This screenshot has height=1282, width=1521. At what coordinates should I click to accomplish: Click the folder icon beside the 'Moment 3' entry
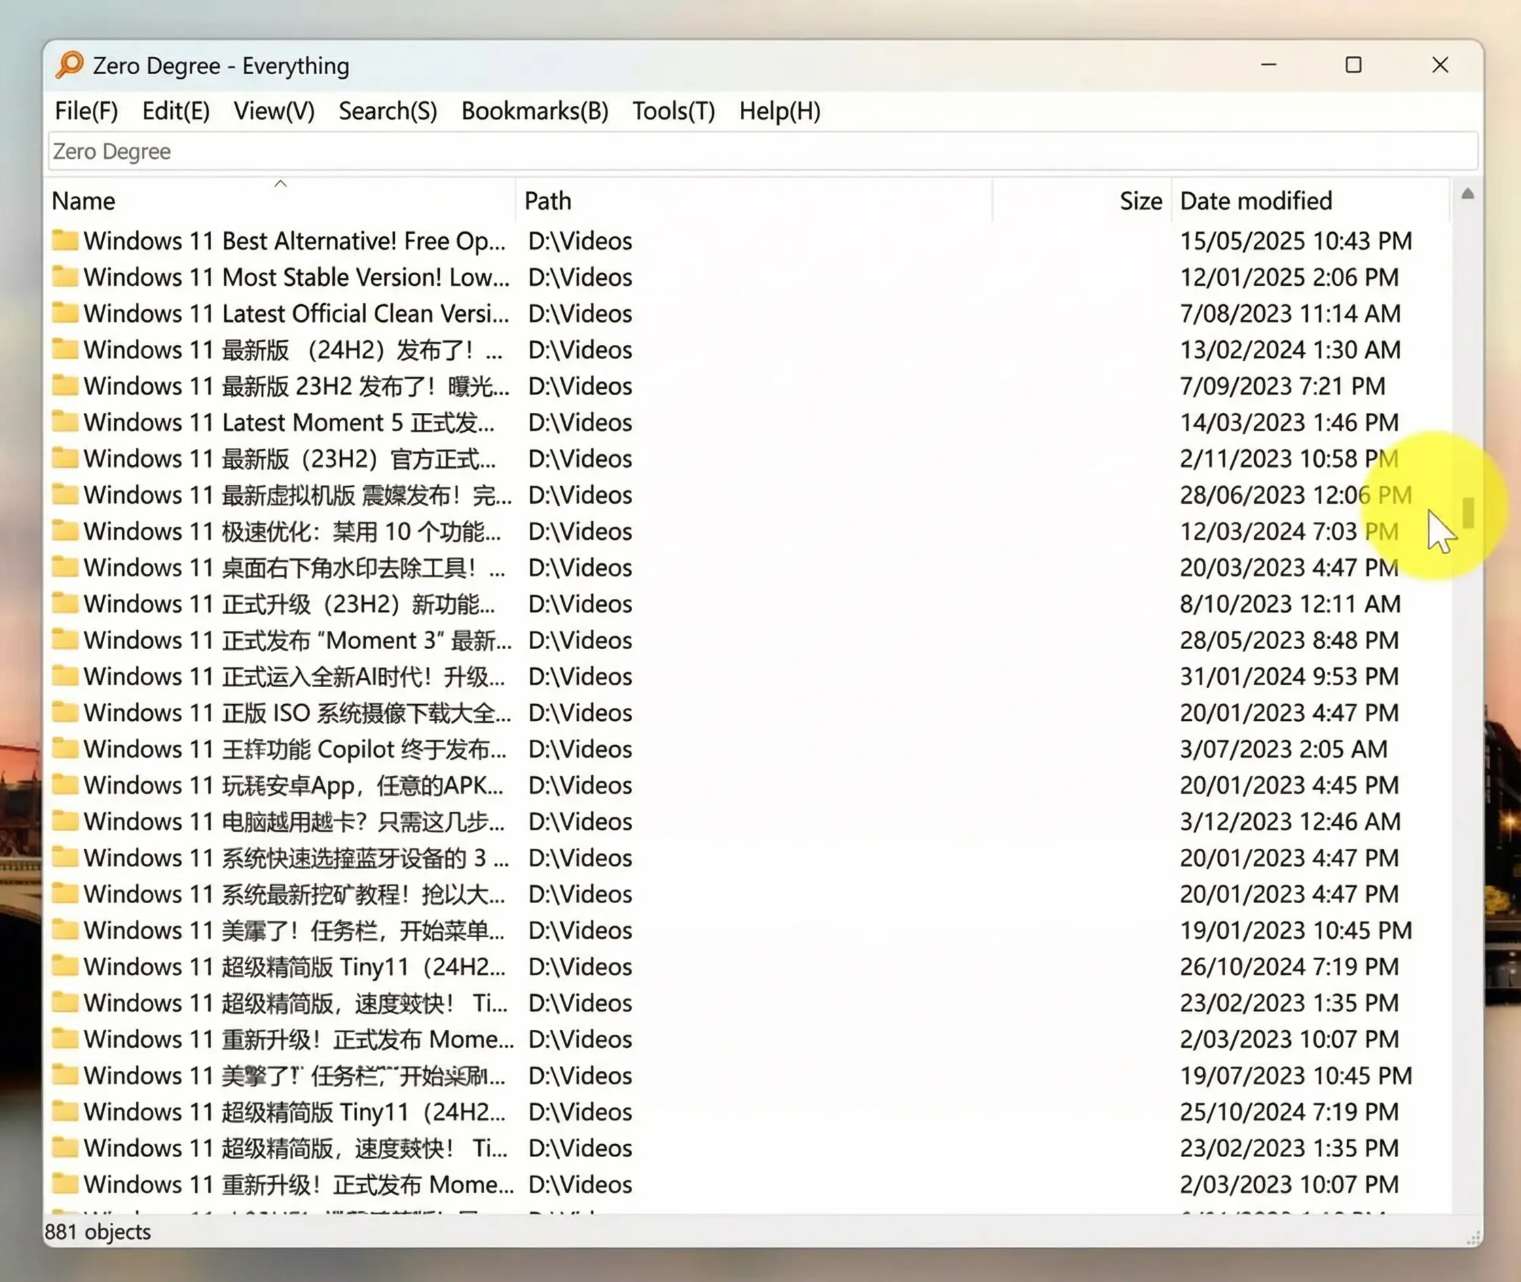tap(65, 640)
